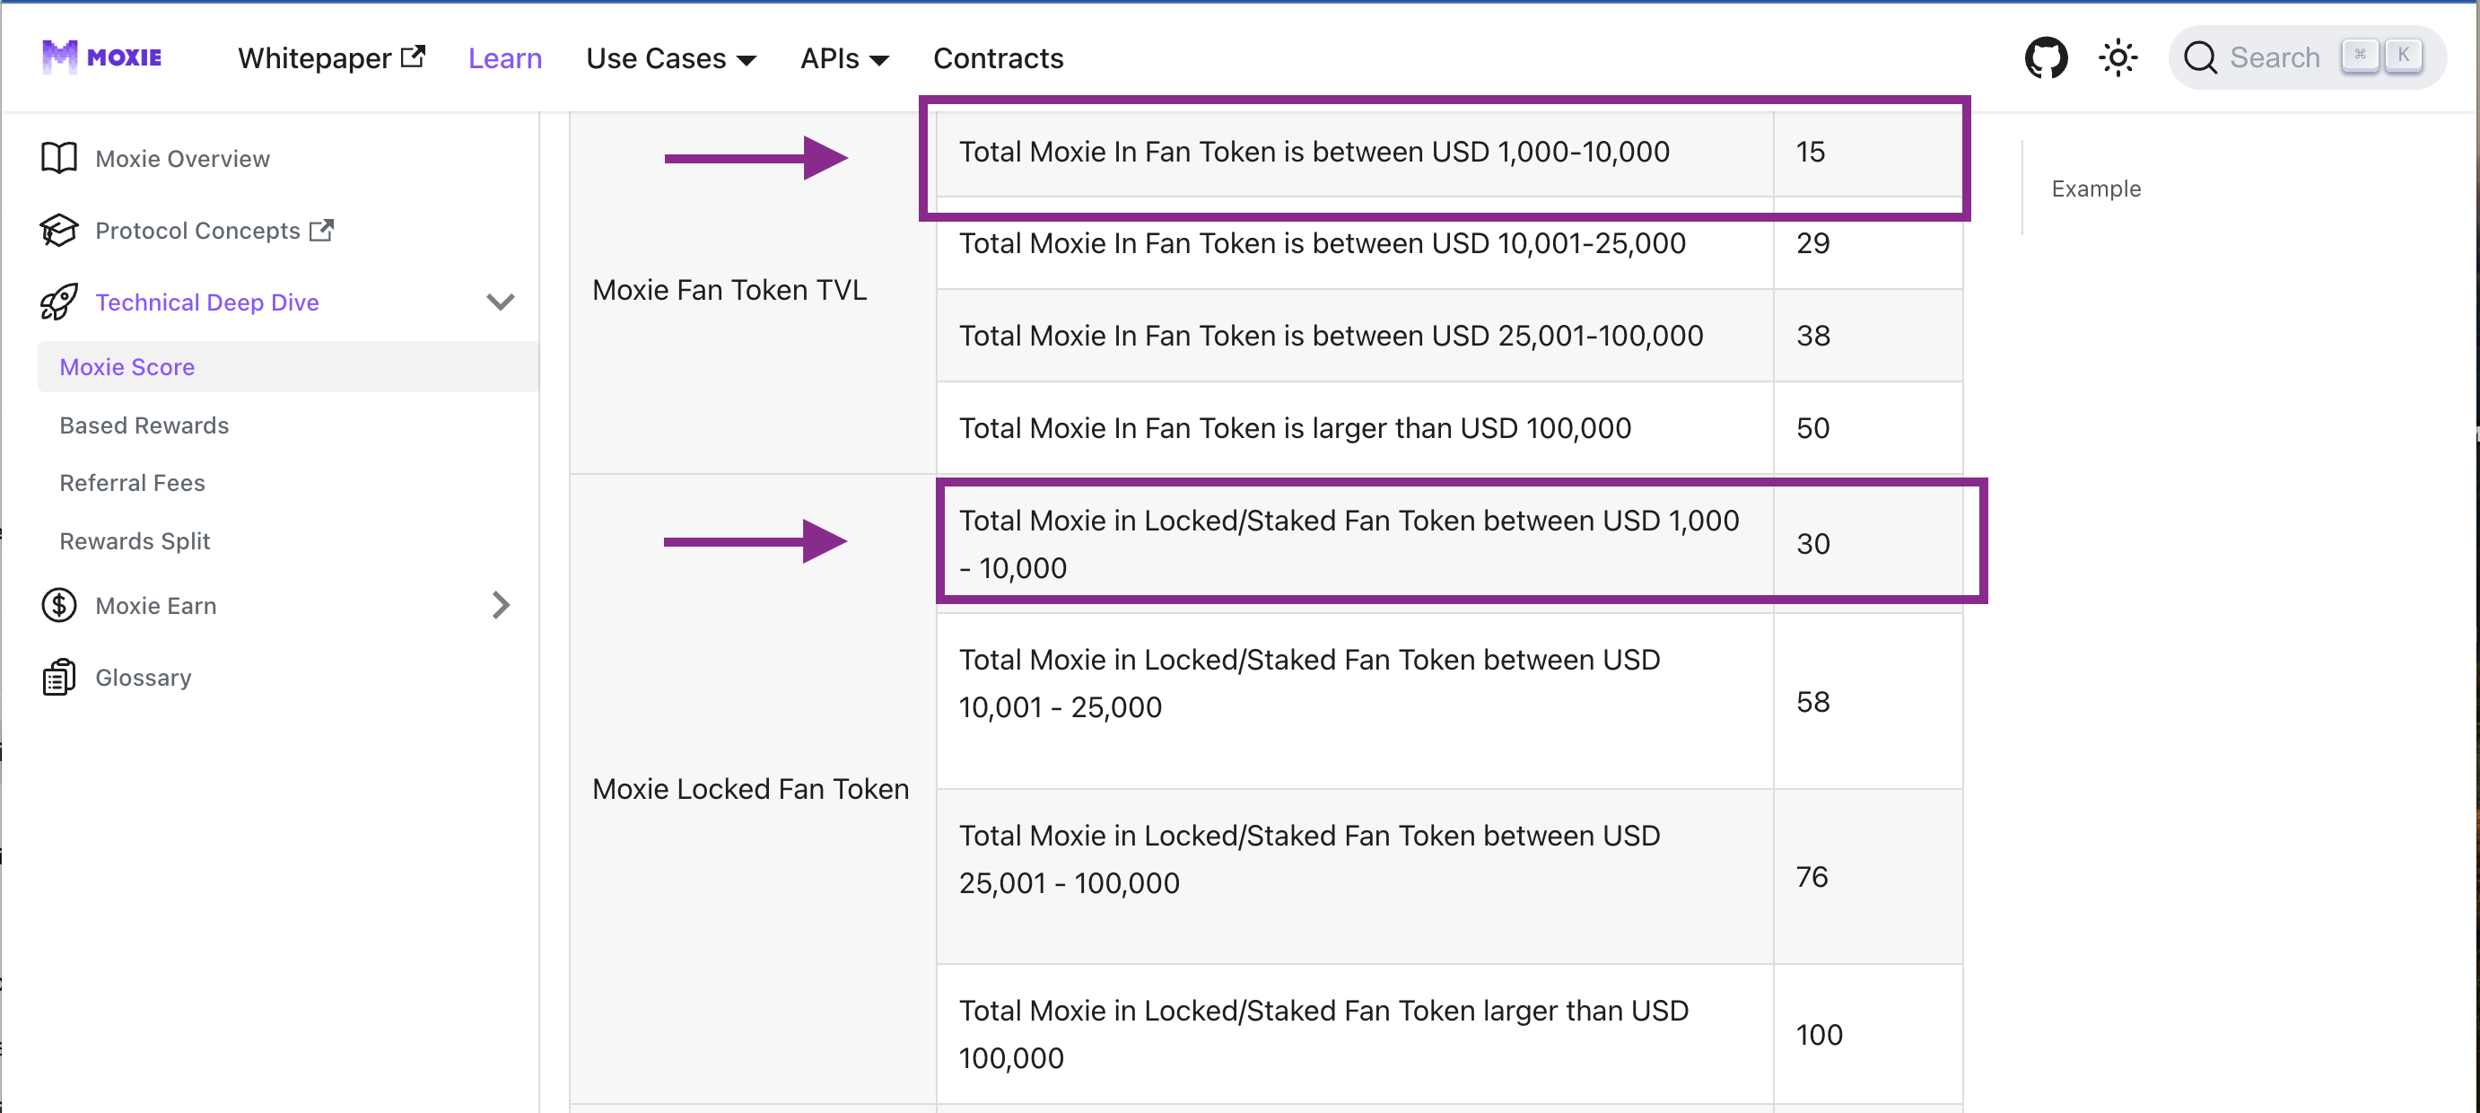Click the score value 58
2480x1113 pixels.
(1812, 701)
